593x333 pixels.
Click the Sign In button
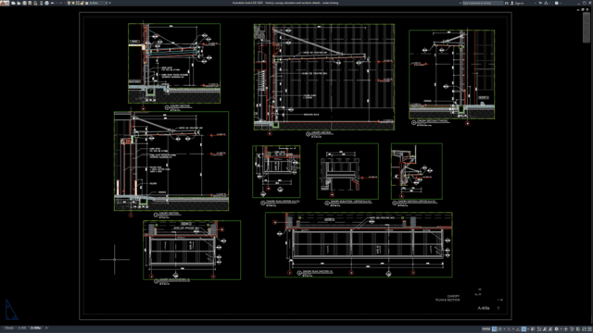click(x=518, y=3)
